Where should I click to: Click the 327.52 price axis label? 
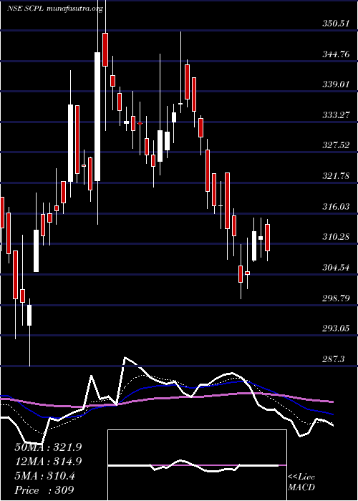[335, 145]
